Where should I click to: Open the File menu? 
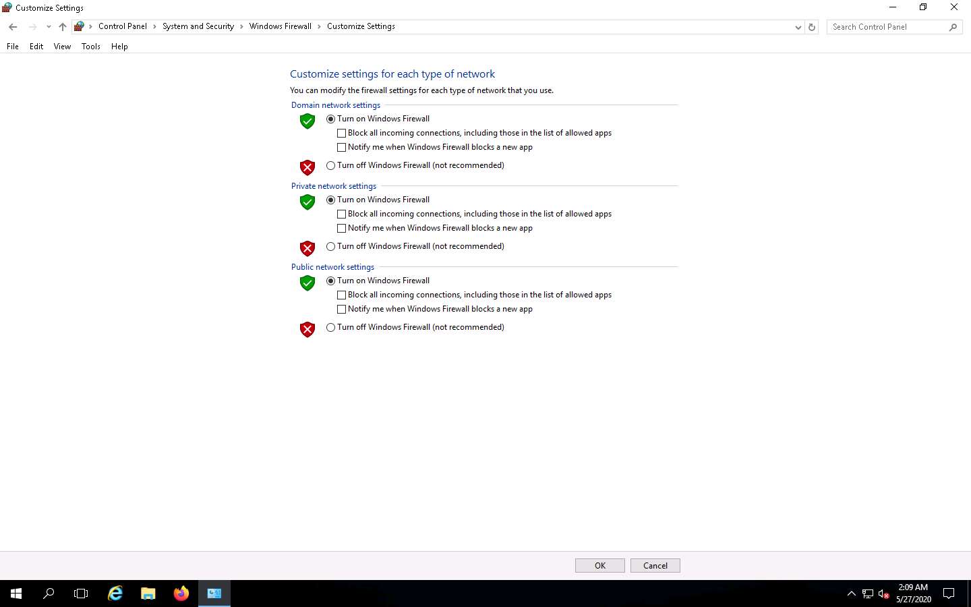(13, 47)
